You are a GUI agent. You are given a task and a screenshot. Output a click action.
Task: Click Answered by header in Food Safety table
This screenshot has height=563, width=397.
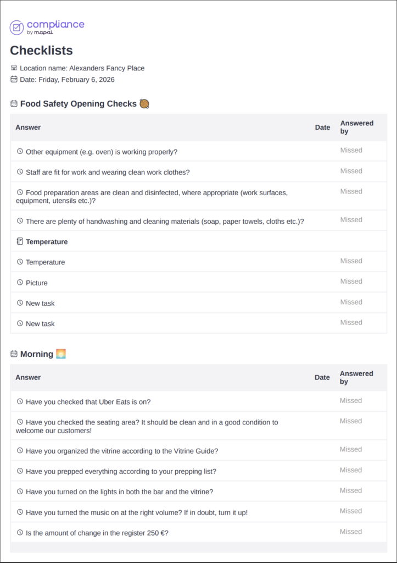tap(357, 127)
